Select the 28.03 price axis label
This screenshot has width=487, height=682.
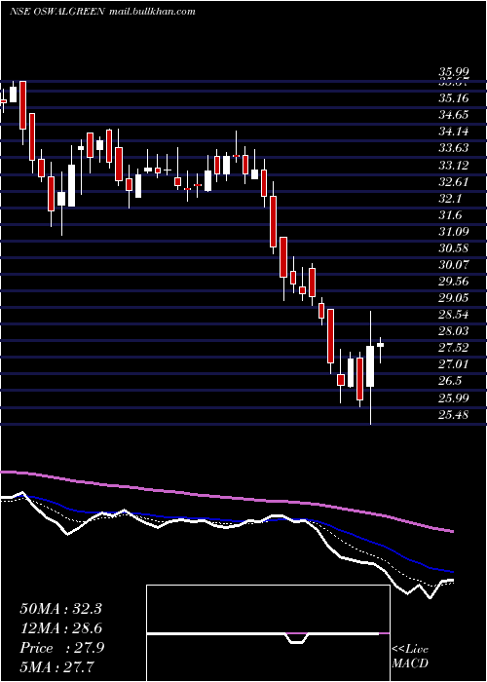pos(453,331)
